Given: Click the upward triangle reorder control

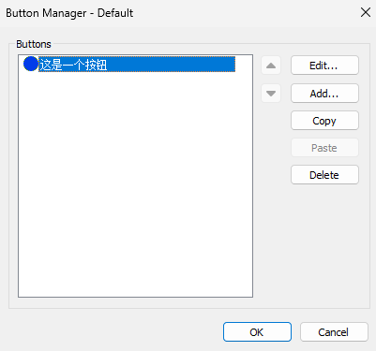Looking at the screenshot, I should tap(271, 66).
